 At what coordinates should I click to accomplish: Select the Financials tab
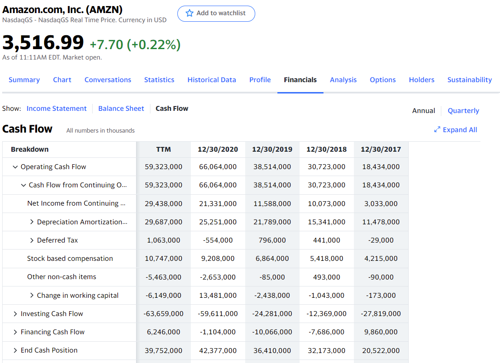point(300,80)
